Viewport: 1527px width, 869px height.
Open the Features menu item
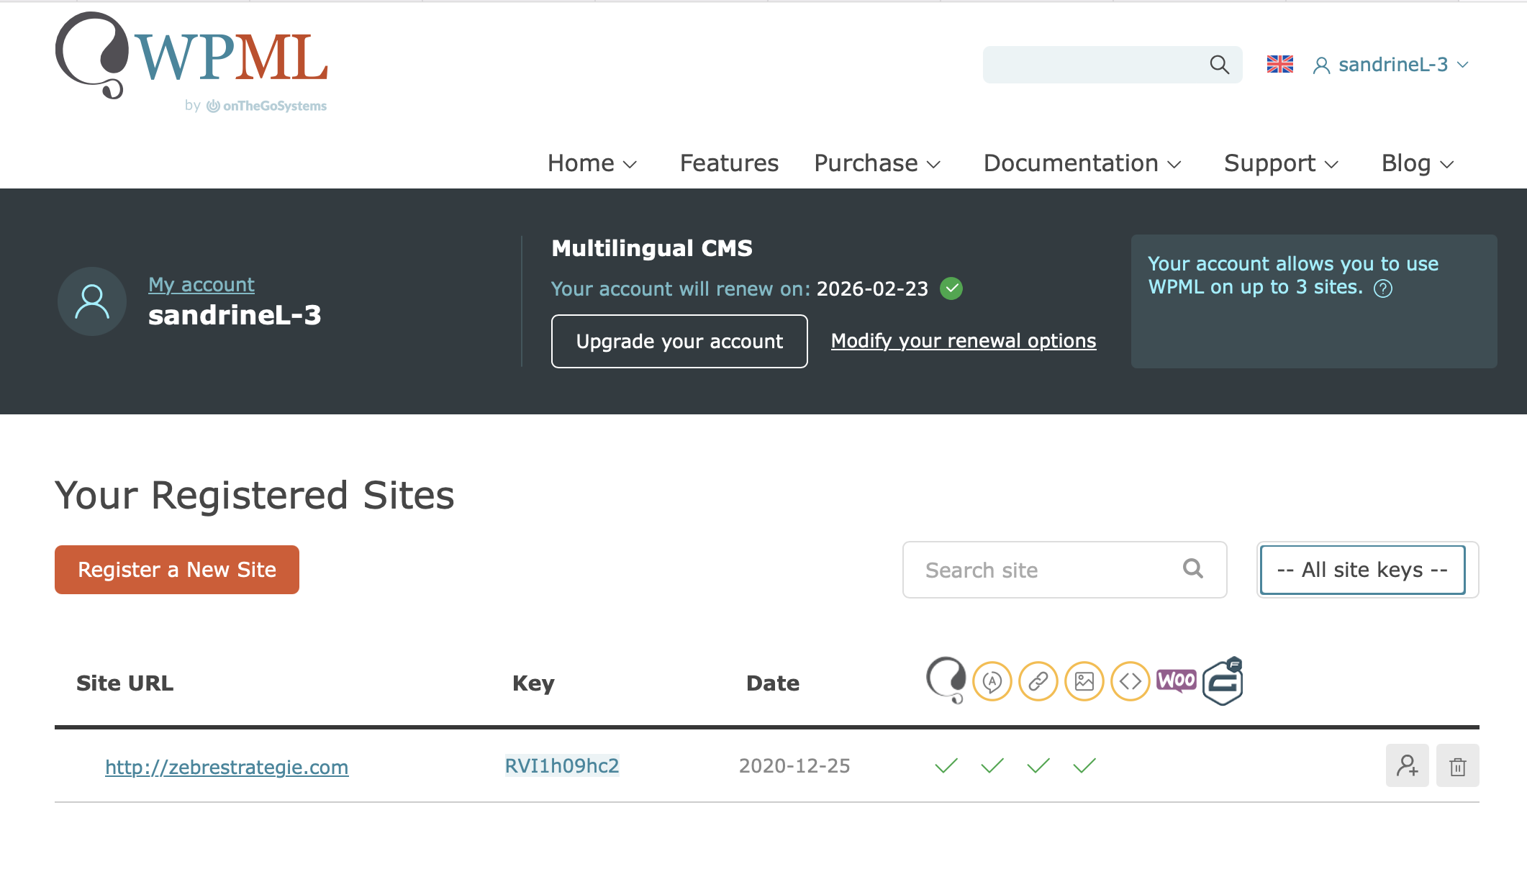pyautogui.click(x=729, y=163)
